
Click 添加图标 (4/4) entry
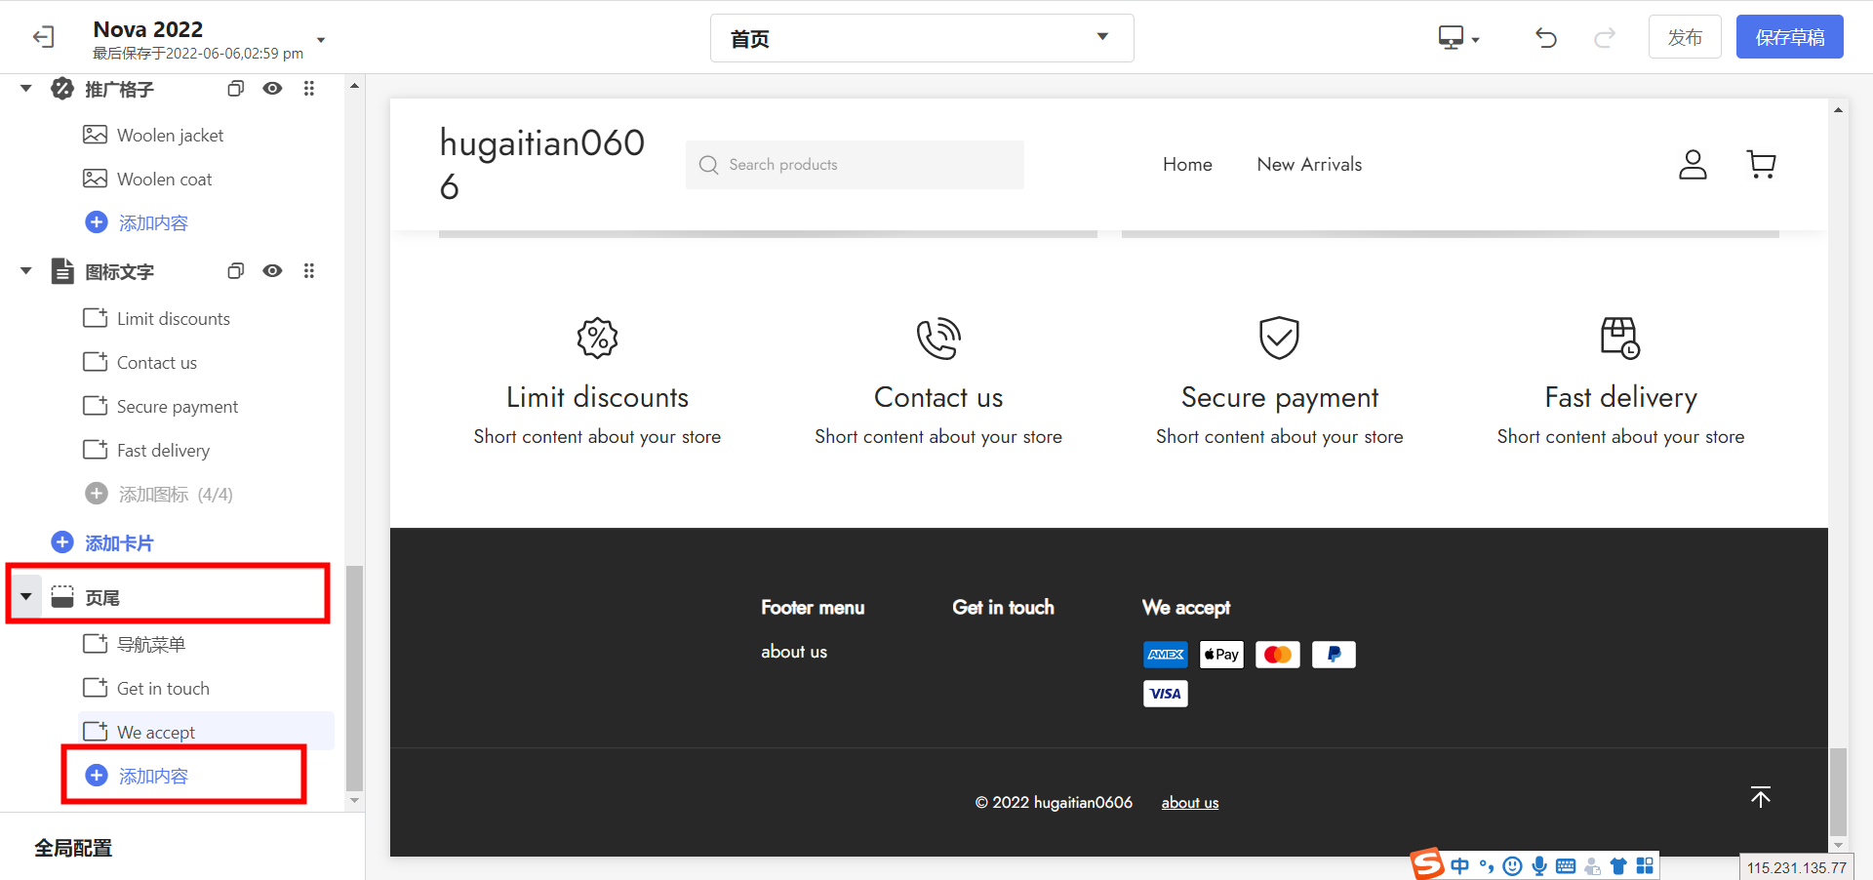(159, 494)
